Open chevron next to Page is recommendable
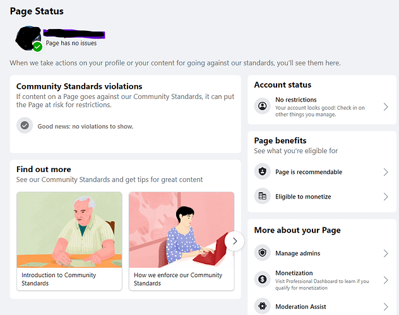Image resolution: width=399 pixels, height=315 pixels. click(386, 172)
